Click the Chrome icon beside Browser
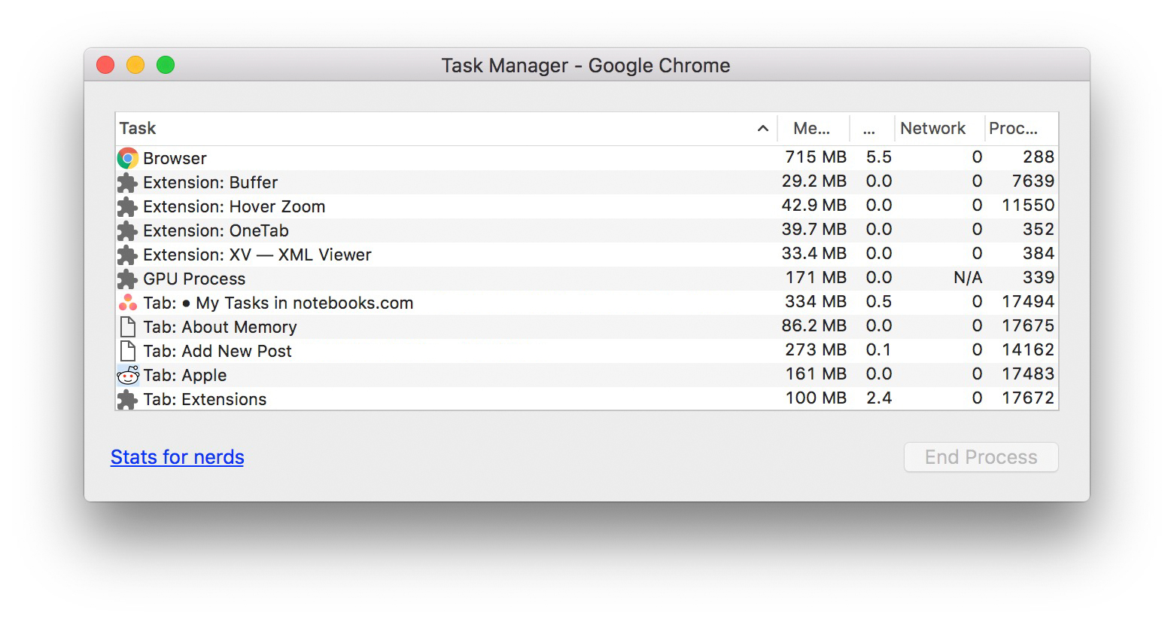This screenshot has height=622, width=1174. click(x=128, y=158)
